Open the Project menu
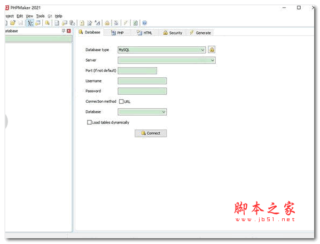The height and width of the screenshot is (244, 320). (x=9, y=16)
